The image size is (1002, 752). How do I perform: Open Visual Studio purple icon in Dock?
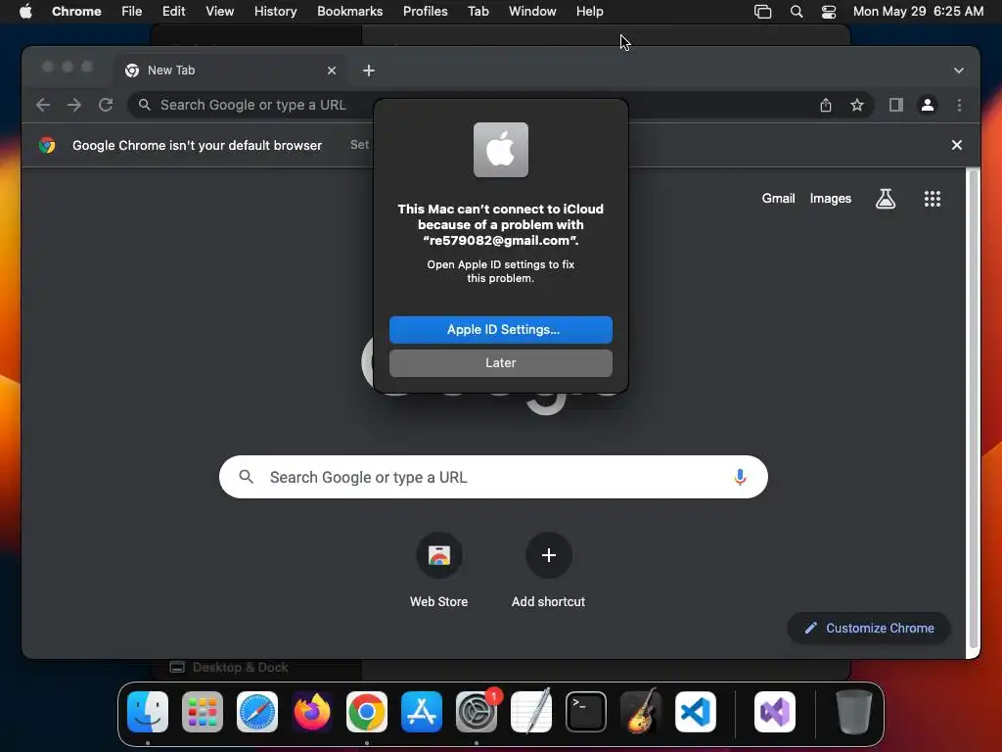point(775,712)
